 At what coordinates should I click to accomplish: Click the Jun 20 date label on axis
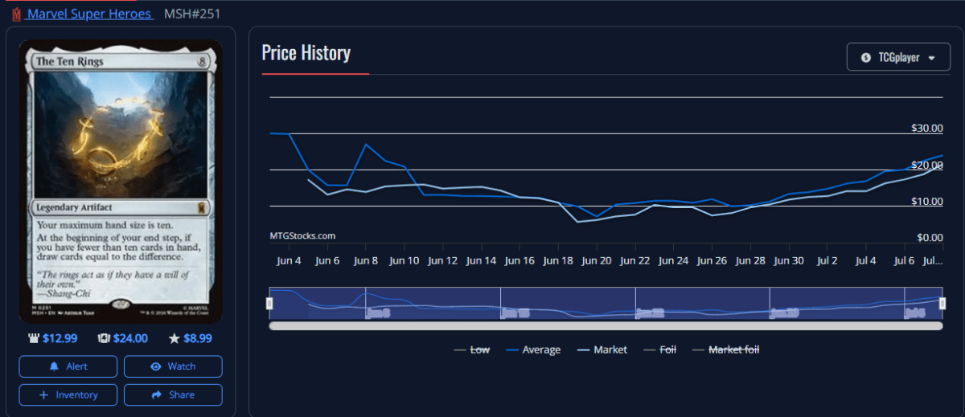597,260
